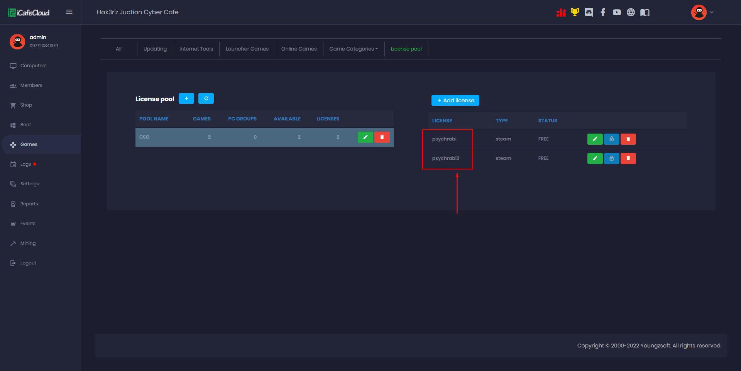Switch to the All tab

[x=118, y=49]
